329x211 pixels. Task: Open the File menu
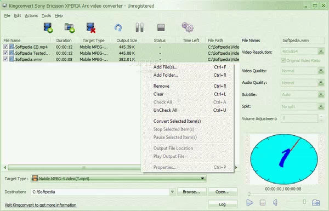click(x=7, y=16)
